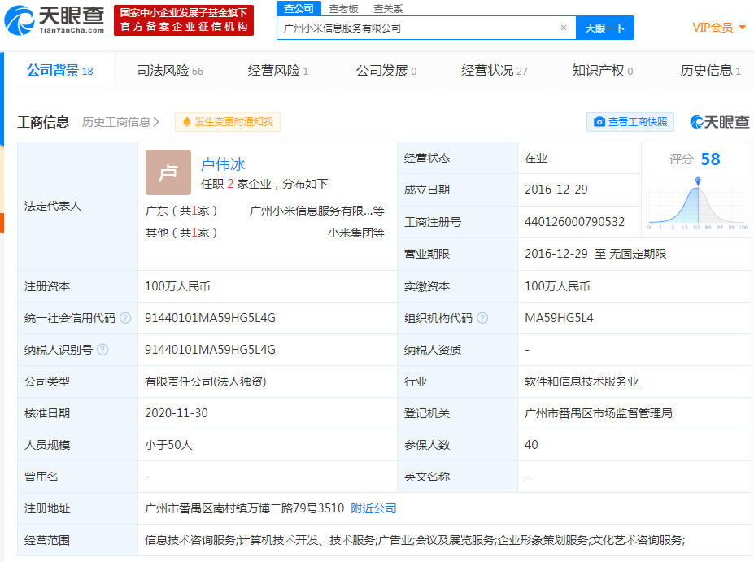Click 小于50人 staff size value
754x562 pixels.
click(169, 445)
